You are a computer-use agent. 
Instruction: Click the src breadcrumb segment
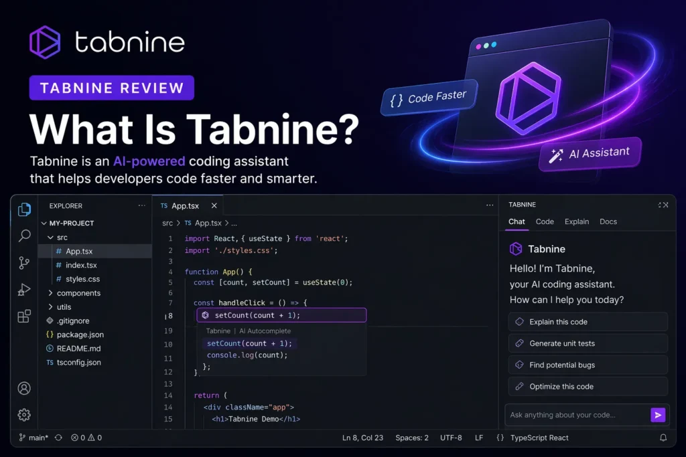[x=167, y=223]
